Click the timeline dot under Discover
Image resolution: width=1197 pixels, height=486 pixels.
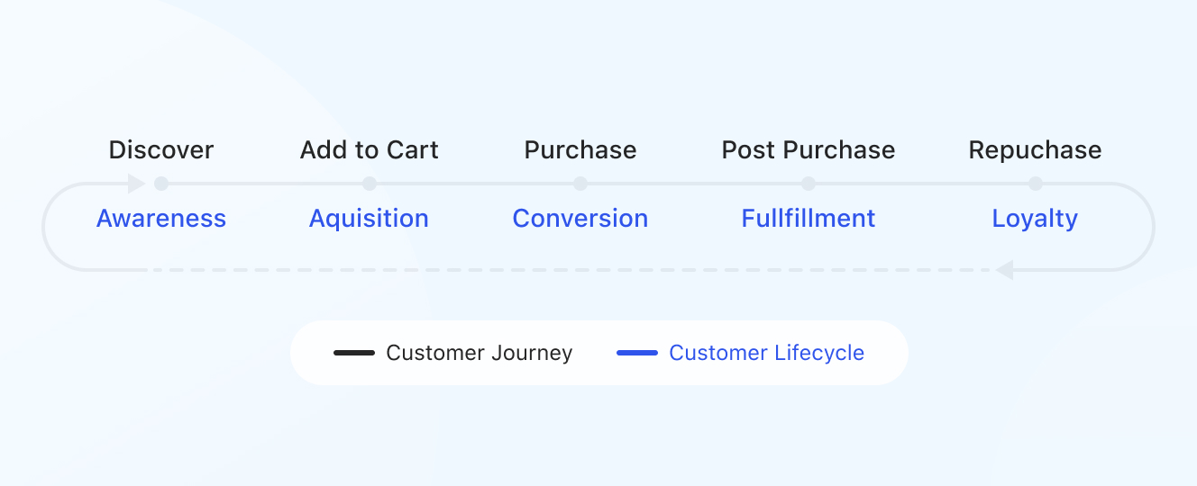click(161, 184)
